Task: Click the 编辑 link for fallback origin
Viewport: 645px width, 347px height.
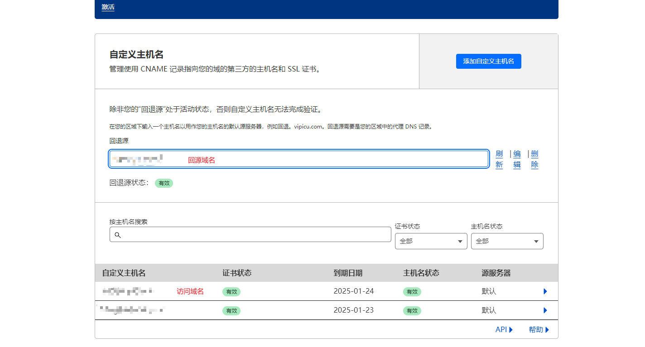Action: click(x=517, y=159)
